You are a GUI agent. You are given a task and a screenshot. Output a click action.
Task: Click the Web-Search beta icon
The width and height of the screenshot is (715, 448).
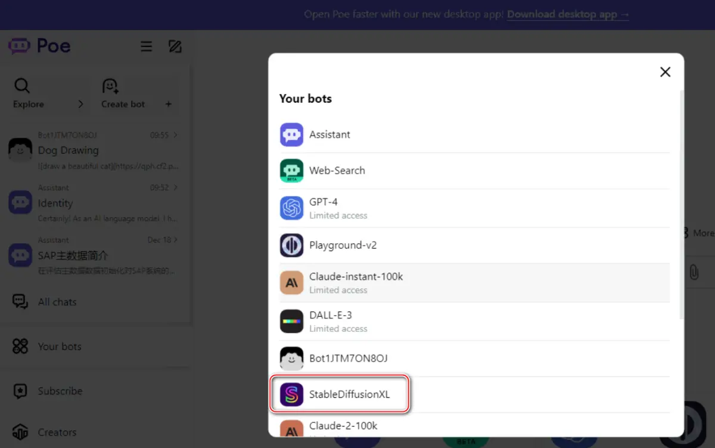[x=292, y=171]
